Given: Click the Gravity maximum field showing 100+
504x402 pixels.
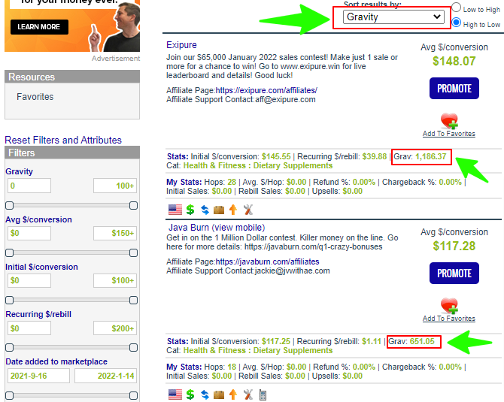Looking at the screenshot, I should (x=115, y=186).
